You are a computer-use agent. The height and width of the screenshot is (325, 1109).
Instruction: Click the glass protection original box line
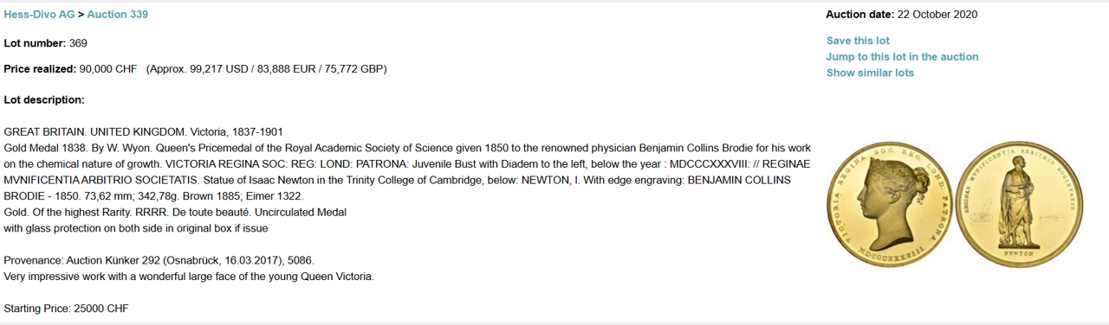pyautogui.click(x=136, y=228)
